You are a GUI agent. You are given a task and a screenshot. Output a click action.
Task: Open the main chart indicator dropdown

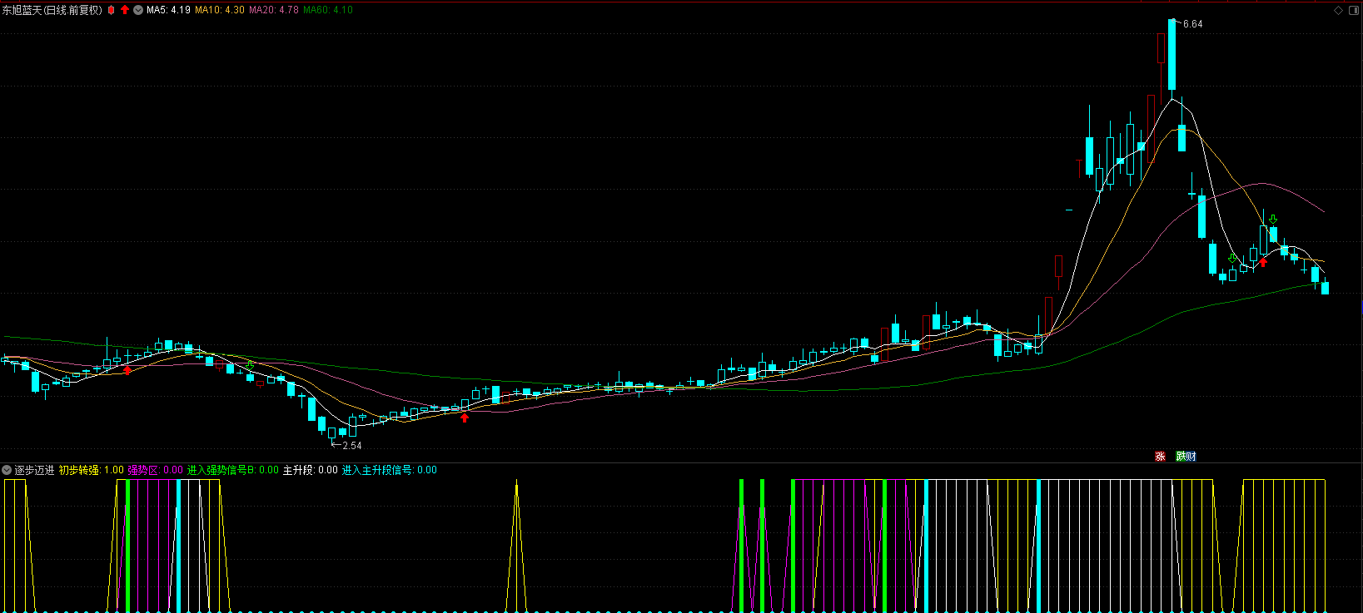pyautogui.click(x=138, y=10)
